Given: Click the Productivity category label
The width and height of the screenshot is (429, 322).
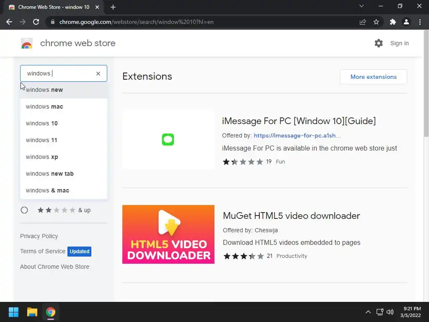Looking at the screenshot, I should click(292, 256).
